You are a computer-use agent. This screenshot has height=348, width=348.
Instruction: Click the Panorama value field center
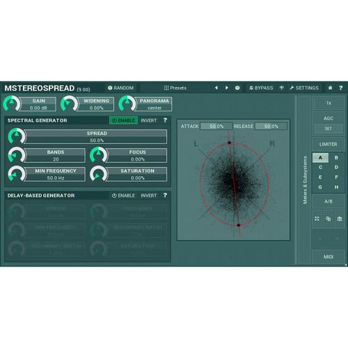tap(155, 108)
